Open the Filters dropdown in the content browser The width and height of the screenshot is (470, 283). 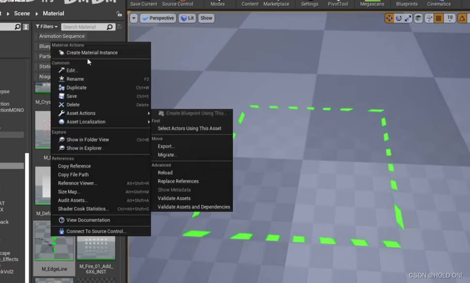click(46, 27)
